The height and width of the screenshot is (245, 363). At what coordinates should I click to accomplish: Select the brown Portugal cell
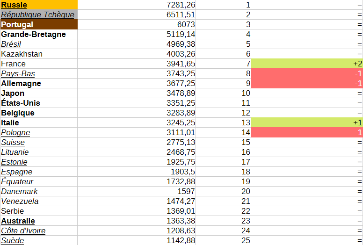39,24
